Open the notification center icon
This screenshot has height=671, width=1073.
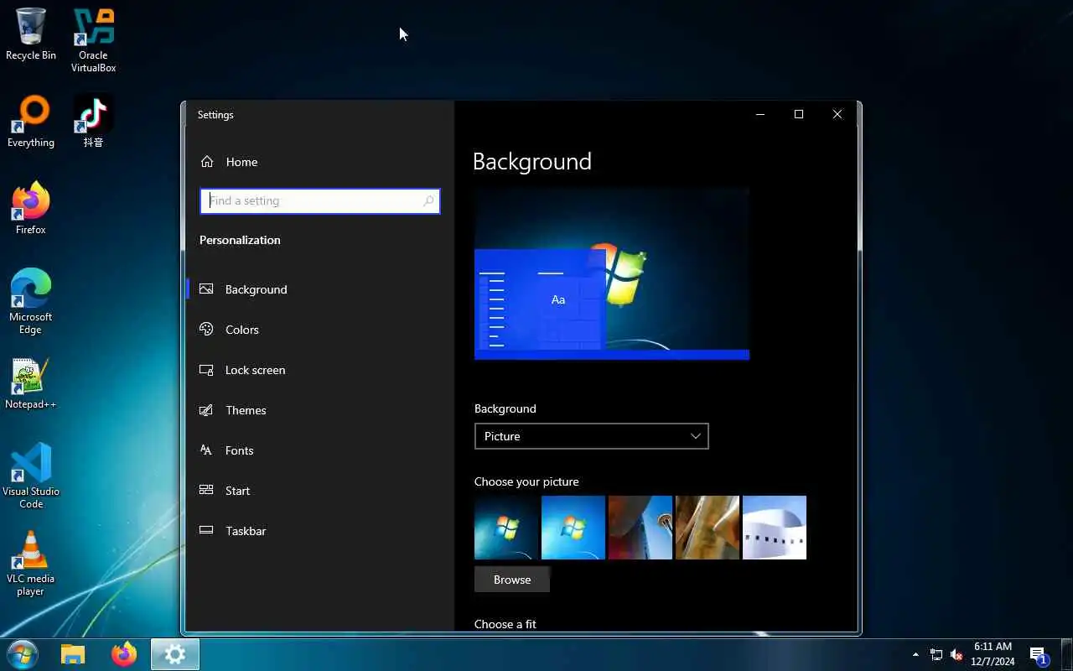point(1039,655)
